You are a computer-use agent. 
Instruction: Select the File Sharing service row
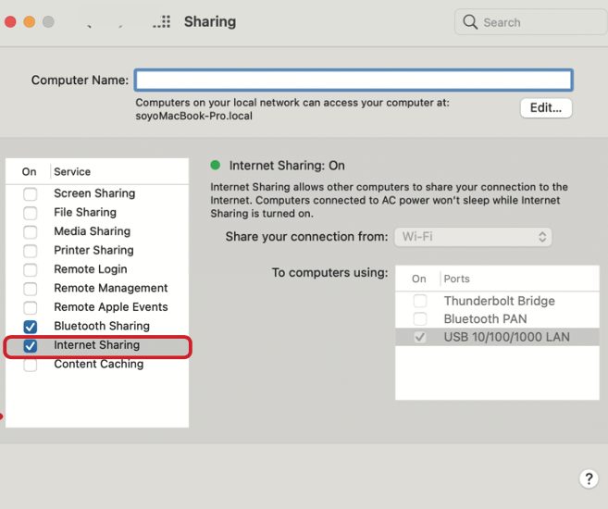pos(97,213)
